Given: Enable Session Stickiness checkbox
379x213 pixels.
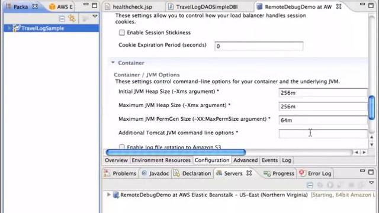Looking at the screenshot, I should (122, 33).
